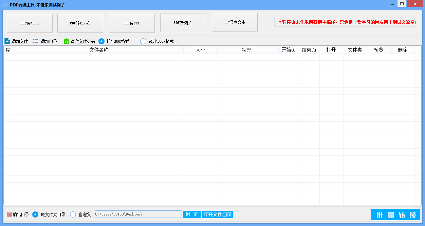The width and height of the screenshot is (425, 226).
Task: Click the 文件名称 column header
Action: (99, 50)
